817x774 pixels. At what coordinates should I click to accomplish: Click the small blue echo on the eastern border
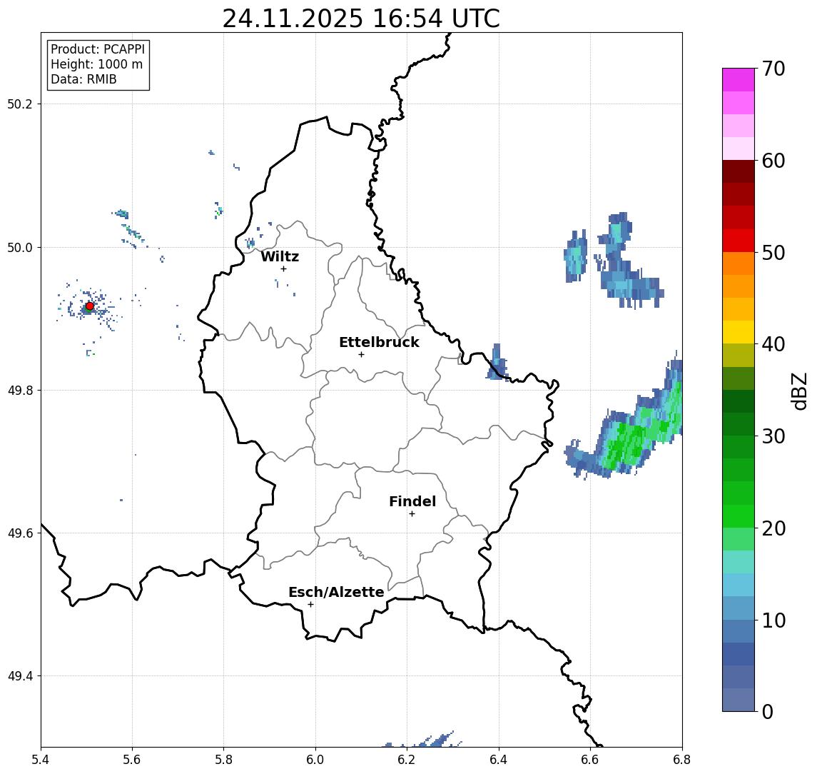click(x=497, y=363)
